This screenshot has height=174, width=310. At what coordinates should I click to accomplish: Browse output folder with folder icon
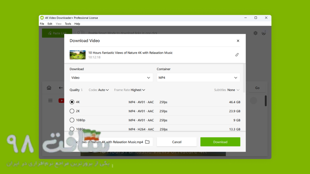tap(147, 142)
